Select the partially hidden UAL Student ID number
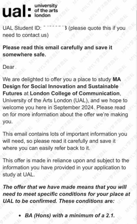Image resolution: width=137 pixels, height=224 pixels. (x=55, y=28)
